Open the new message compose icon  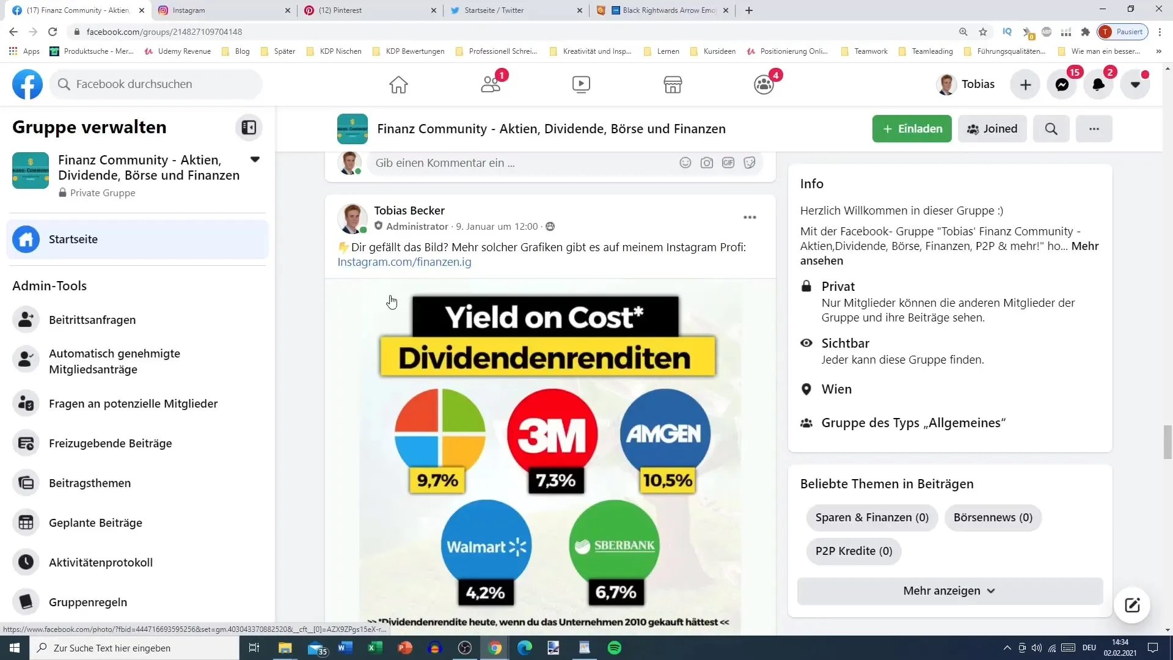coord(1132,605)
